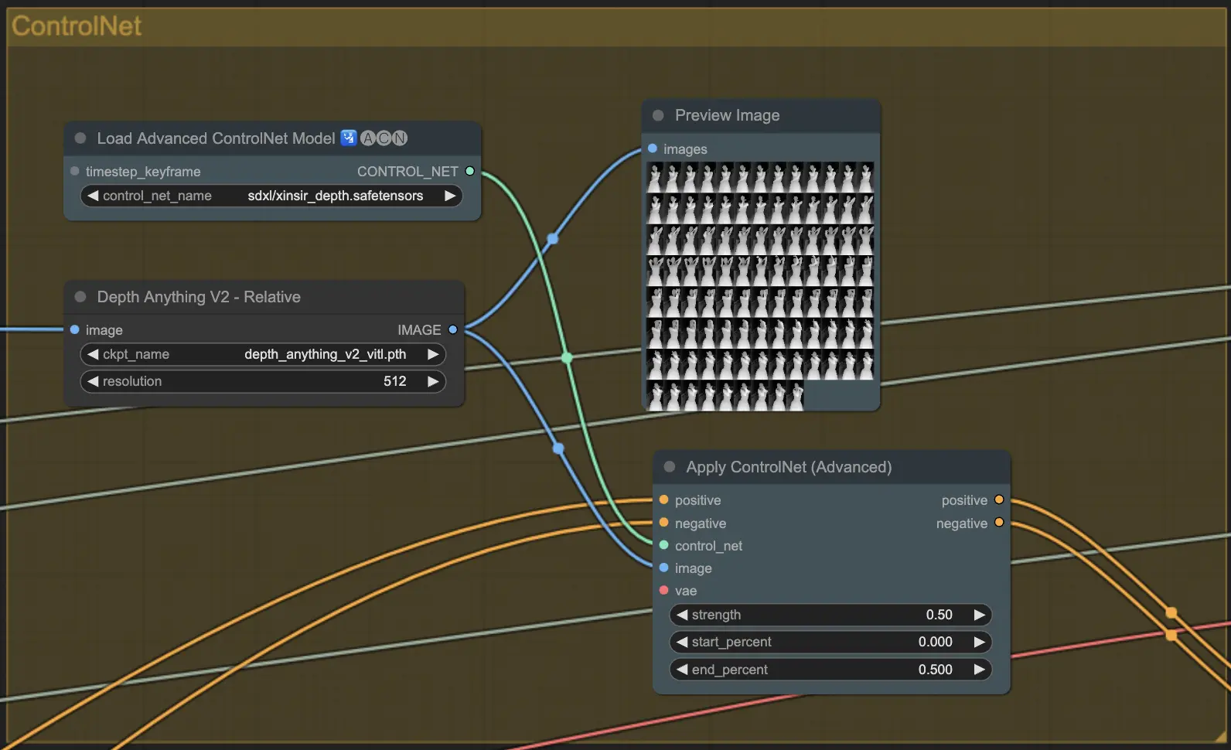Image resolution: width=1231 pixels, height=750 pixels.
Task: Click the blue translate badge icon on the Load ControlNet title
Action: tap(349, 138)
